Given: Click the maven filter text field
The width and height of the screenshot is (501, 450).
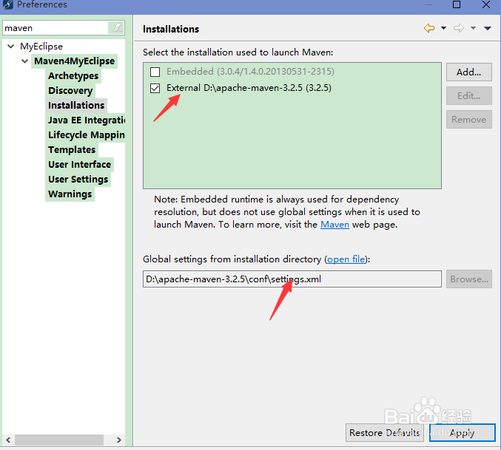Looking at the screenshot, I should coord(56,28).
